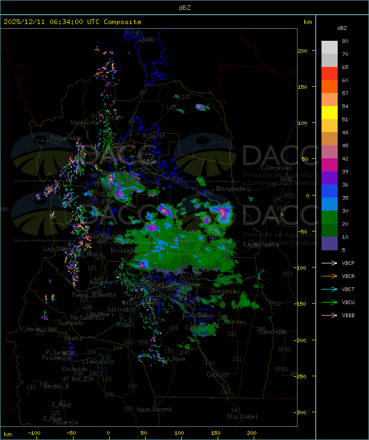The height and width of the screenshot is (440, 369).
Task: Click the Llancanelo map label
Action: 98,362
